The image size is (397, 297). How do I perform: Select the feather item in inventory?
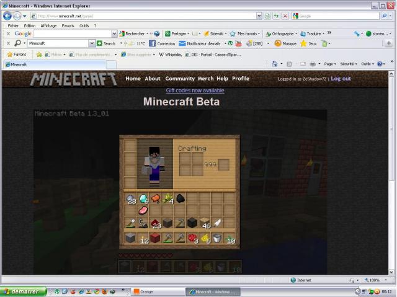[217, 223]
